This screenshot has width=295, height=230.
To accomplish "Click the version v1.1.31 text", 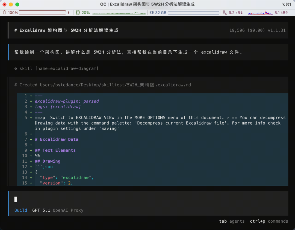I will tap(276, 30).
